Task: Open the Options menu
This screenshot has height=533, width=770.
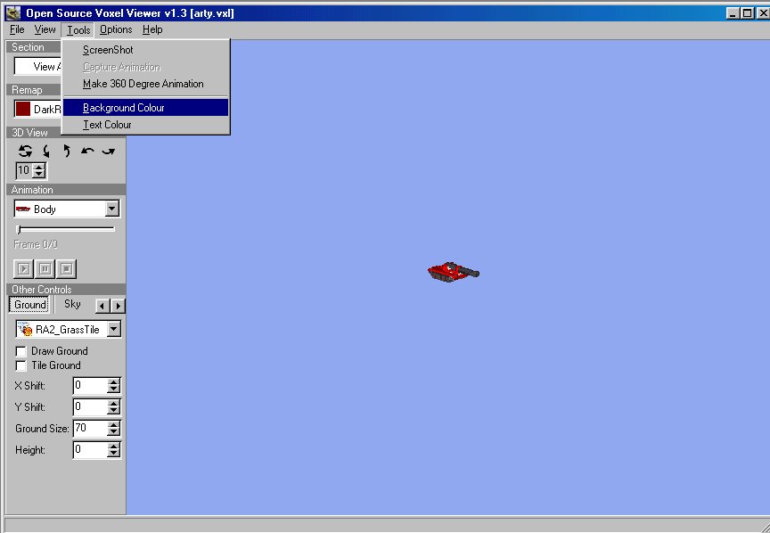Action: tap(116, 29)
